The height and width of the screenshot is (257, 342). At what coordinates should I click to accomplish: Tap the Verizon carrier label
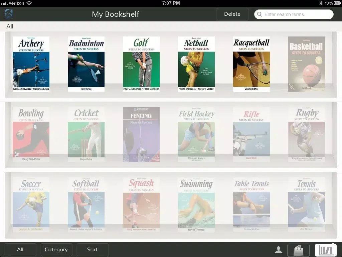point(17,3)
